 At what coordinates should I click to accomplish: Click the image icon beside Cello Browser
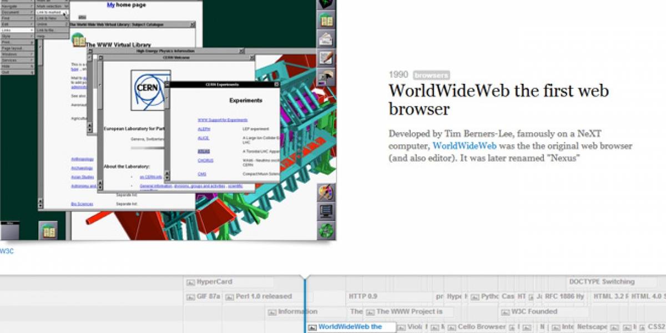[452, 327]
